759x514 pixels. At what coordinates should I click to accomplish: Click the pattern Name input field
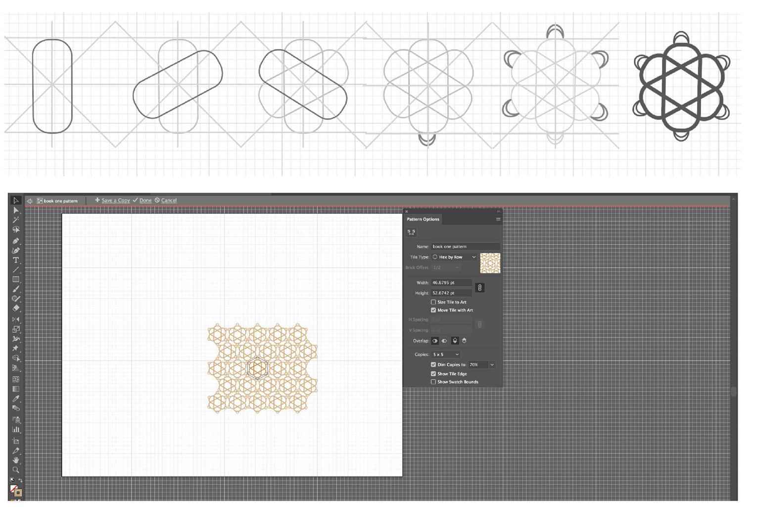[x=466, y=246]
